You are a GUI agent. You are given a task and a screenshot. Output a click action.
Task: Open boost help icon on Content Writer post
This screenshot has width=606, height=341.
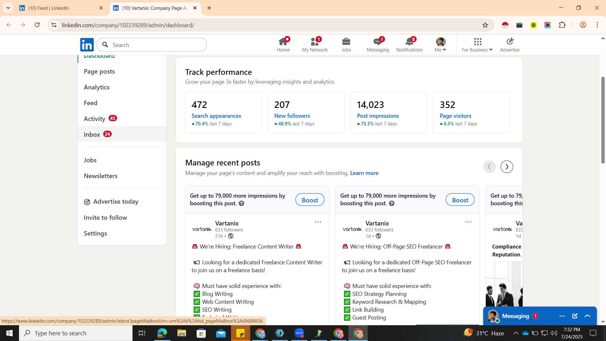click(x=241, y=204)
